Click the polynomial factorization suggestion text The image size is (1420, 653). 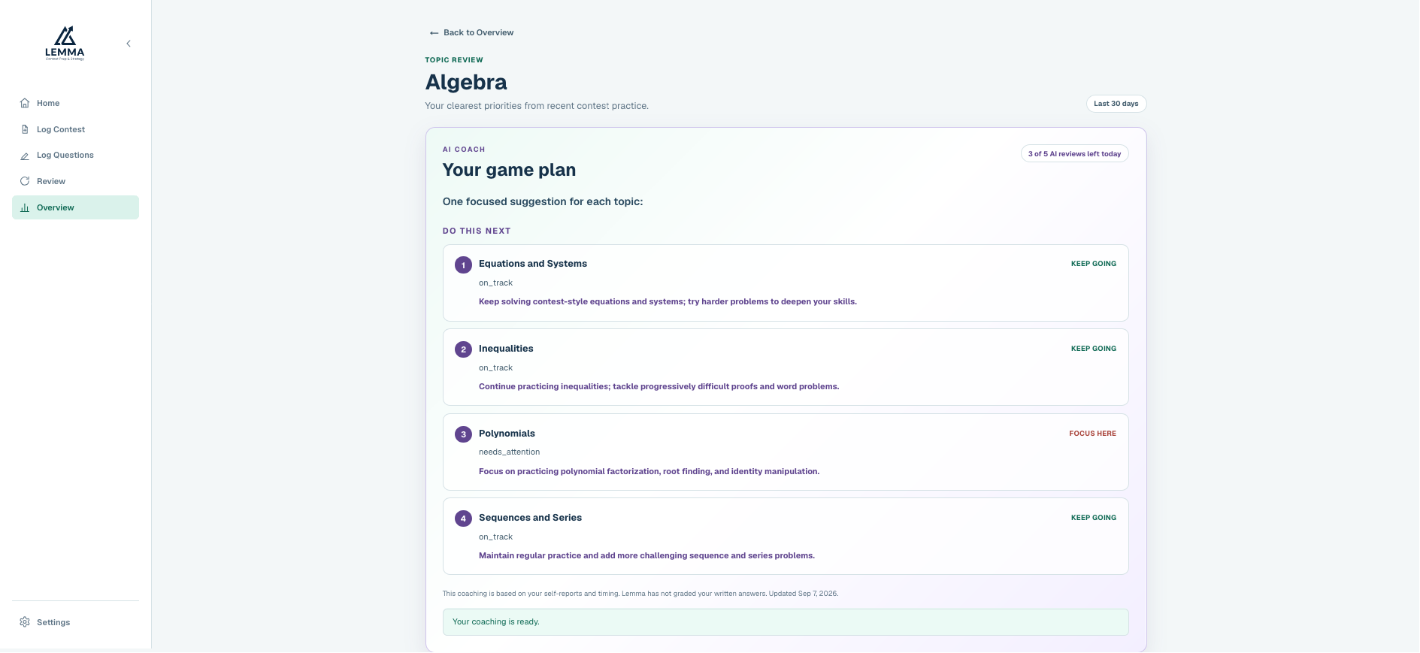click(649, 472)
